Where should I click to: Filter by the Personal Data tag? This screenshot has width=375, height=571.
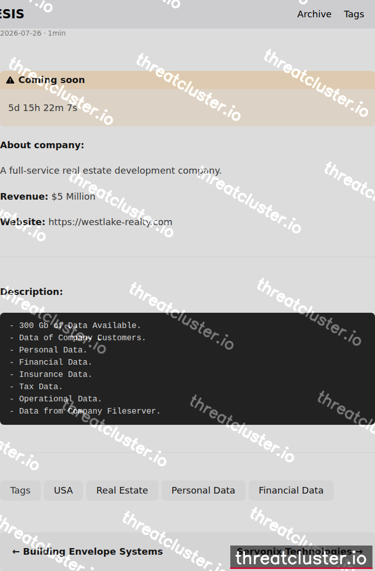click(203, 491)
